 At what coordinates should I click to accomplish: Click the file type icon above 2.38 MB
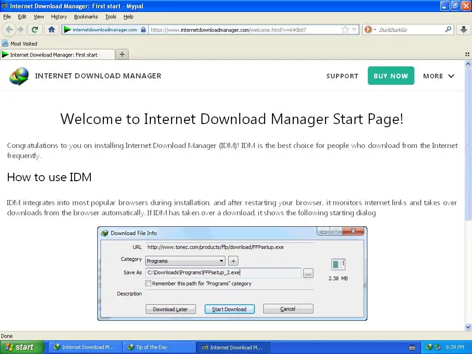point(338,264)
